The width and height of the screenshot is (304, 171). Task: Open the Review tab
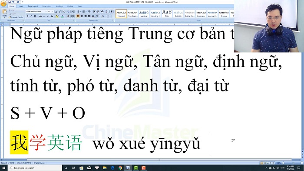70,6
